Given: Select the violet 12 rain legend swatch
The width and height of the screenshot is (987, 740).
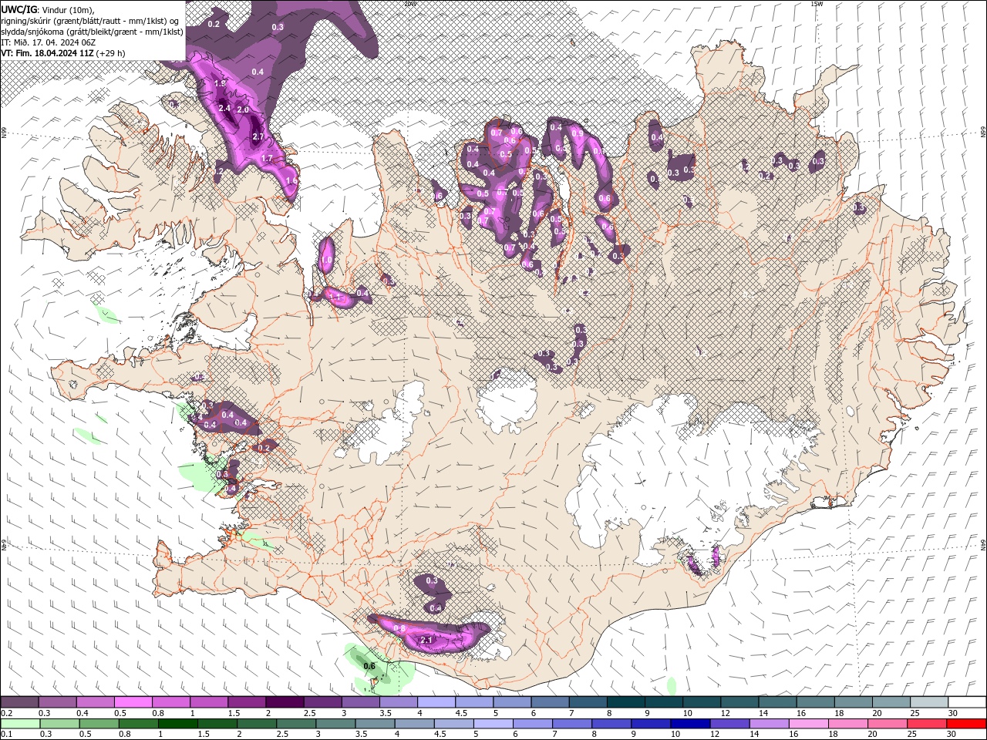Looking at the screenshot, I should pyautogui.click(x=729, y=723).
